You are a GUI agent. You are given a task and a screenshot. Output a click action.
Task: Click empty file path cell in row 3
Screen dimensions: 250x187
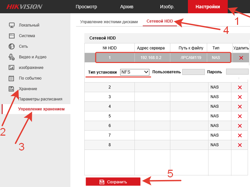click(189, 97)
